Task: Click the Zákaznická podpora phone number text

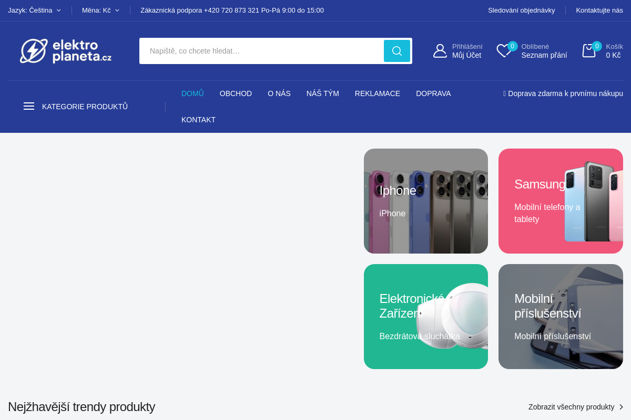Action: [232, 10]
